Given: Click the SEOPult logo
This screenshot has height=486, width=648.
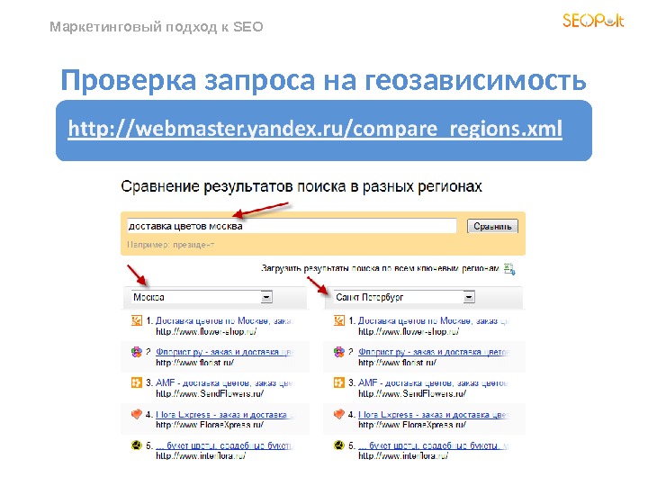Looking at the screenshot, I should 593,20.
